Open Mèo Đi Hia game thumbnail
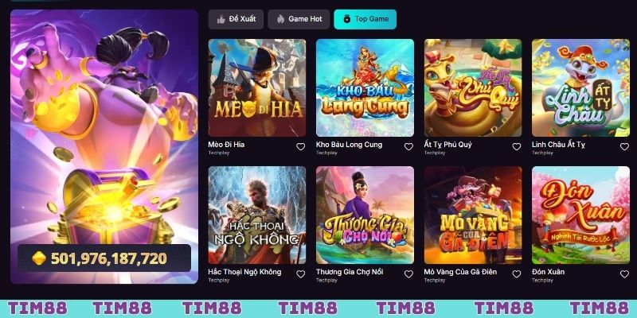This screenshot has width=637, height=318. pyautogui.click(x=257, y=87)
